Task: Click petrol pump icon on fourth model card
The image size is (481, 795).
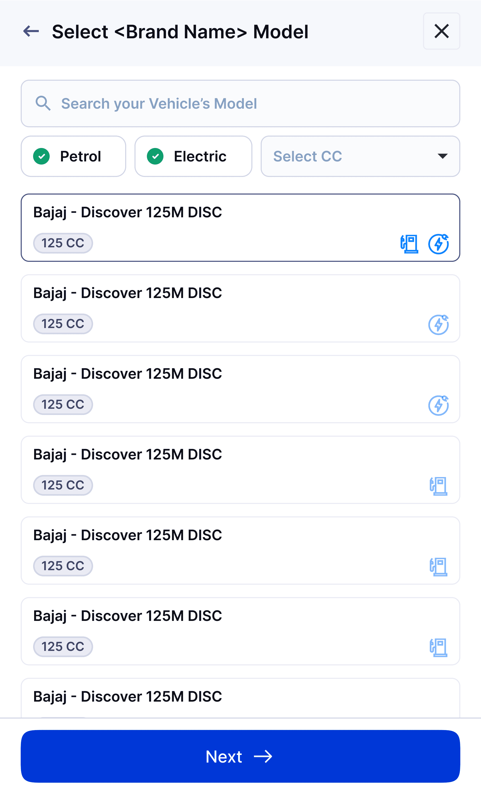Action: (x=438, y=486)
